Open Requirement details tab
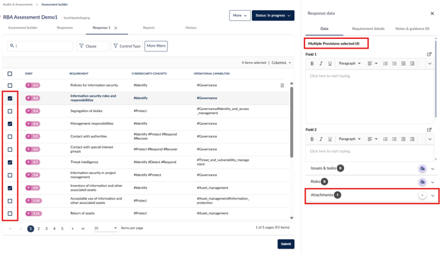Screen dimensions: 440x254 [368, 29]
